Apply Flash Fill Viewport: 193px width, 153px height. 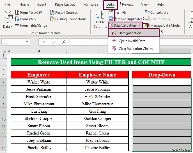(x=118, y=13)
